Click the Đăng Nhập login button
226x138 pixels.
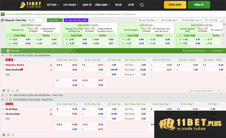175,5
